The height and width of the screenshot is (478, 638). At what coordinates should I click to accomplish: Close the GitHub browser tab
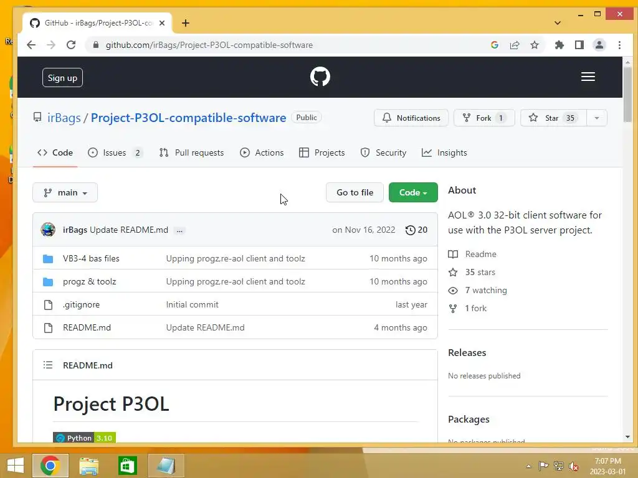(x=162, y=23)
